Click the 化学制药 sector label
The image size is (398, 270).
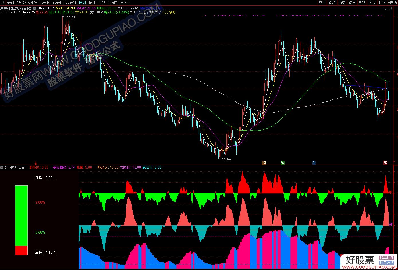click(x=169, y=12)
